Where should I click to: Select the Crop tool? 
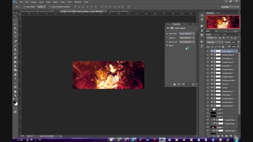tap(15, 32)
